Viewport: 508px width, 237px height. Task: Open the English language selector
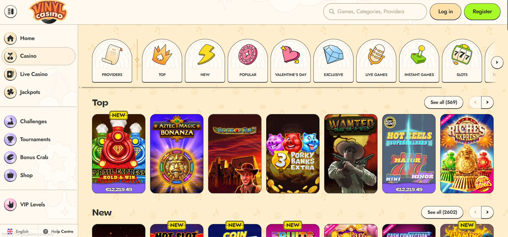(18, 231)
